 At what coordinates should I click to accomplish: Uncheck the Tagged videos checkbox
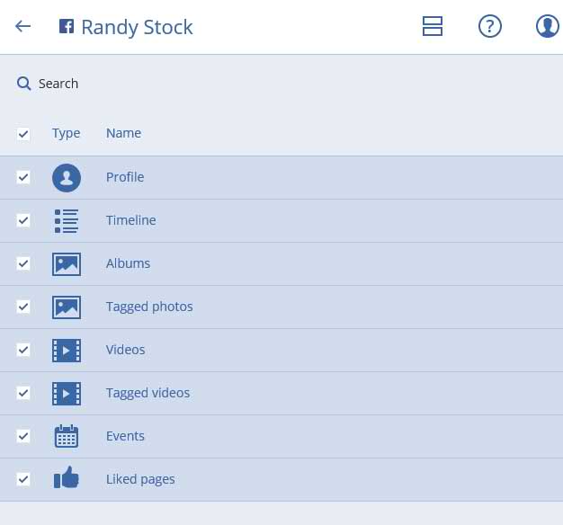coord(23,393)
